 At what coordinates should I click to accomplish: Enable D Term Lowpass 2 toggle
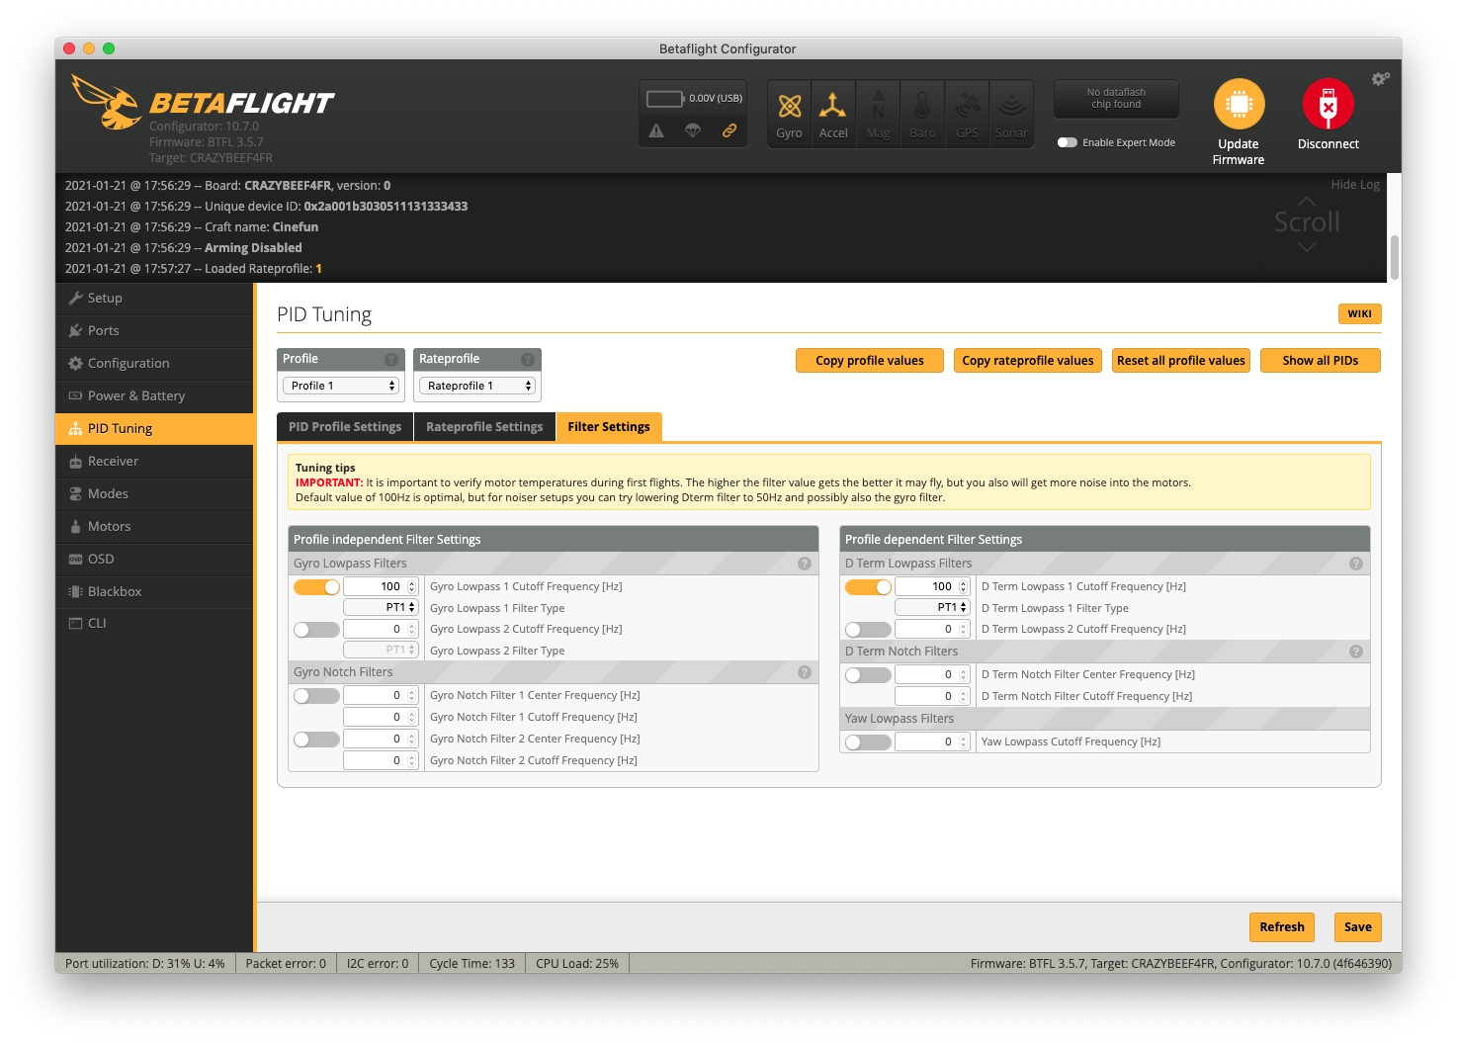(x=868, y=630)
